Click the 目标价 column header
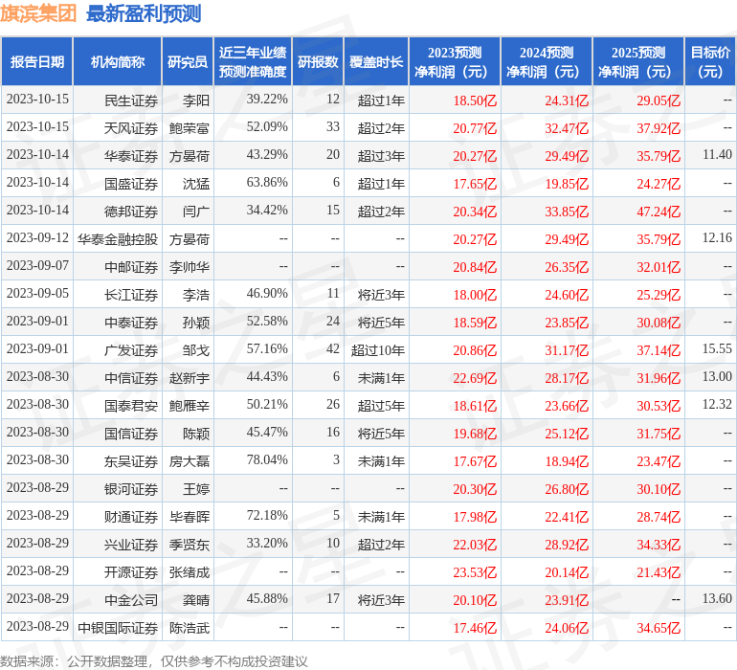 click(x=710, y=62)
